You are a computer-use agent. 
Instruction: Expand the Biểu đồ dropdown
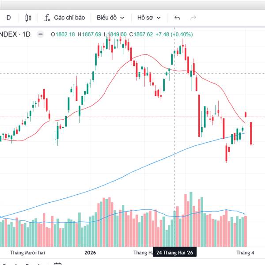(110, 18)
